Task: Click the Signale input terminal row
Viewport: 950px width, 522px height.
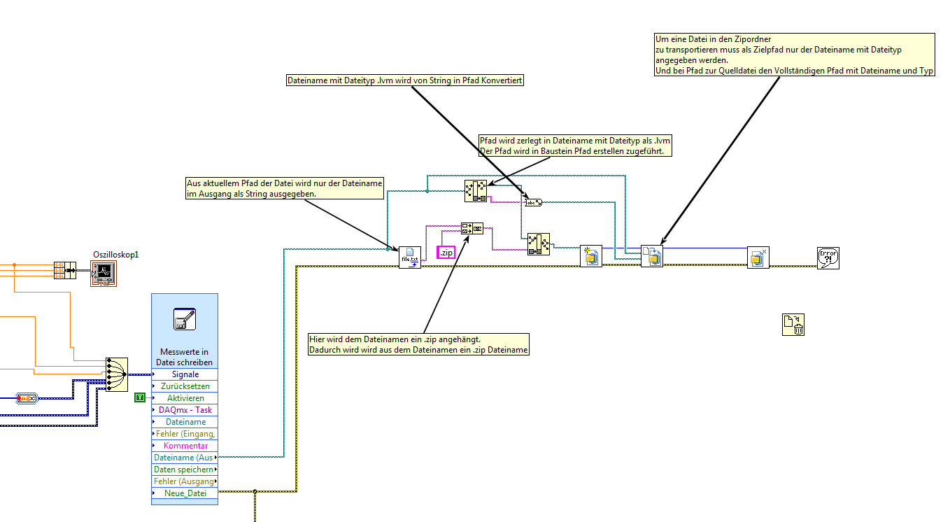Action: 185,374
